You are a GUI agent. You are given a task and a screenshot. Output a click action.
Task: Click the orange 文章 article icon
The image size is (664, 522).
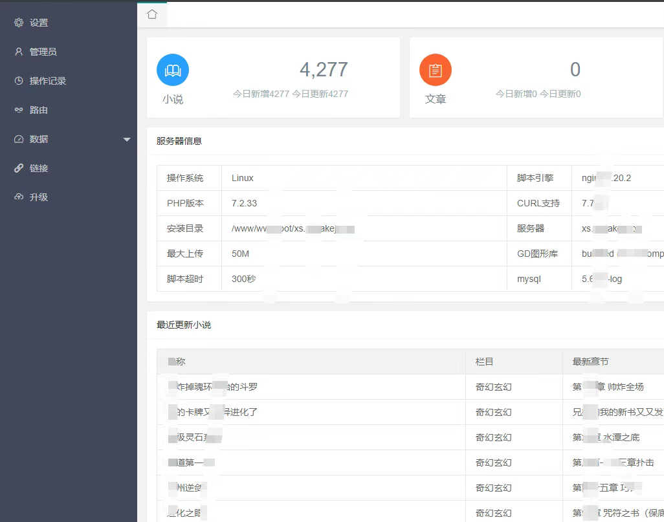[436, 70]
